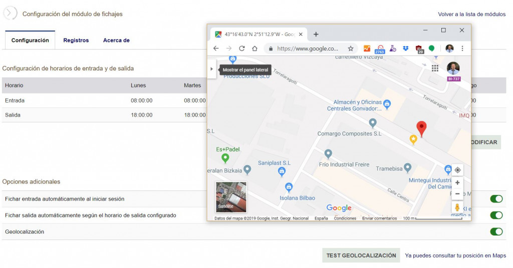
Task: Open Chrome's three-dot menu
Action: click(462, 48)
